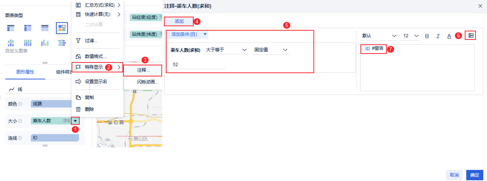
Task: Click the 添加 button
Action: 179,21
